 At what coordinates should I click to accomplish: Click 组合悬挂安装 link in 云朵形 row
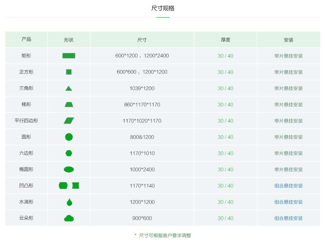(x=288, y=218)
